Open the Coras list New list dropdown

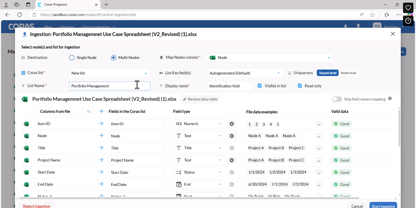(x=110, y=73)
